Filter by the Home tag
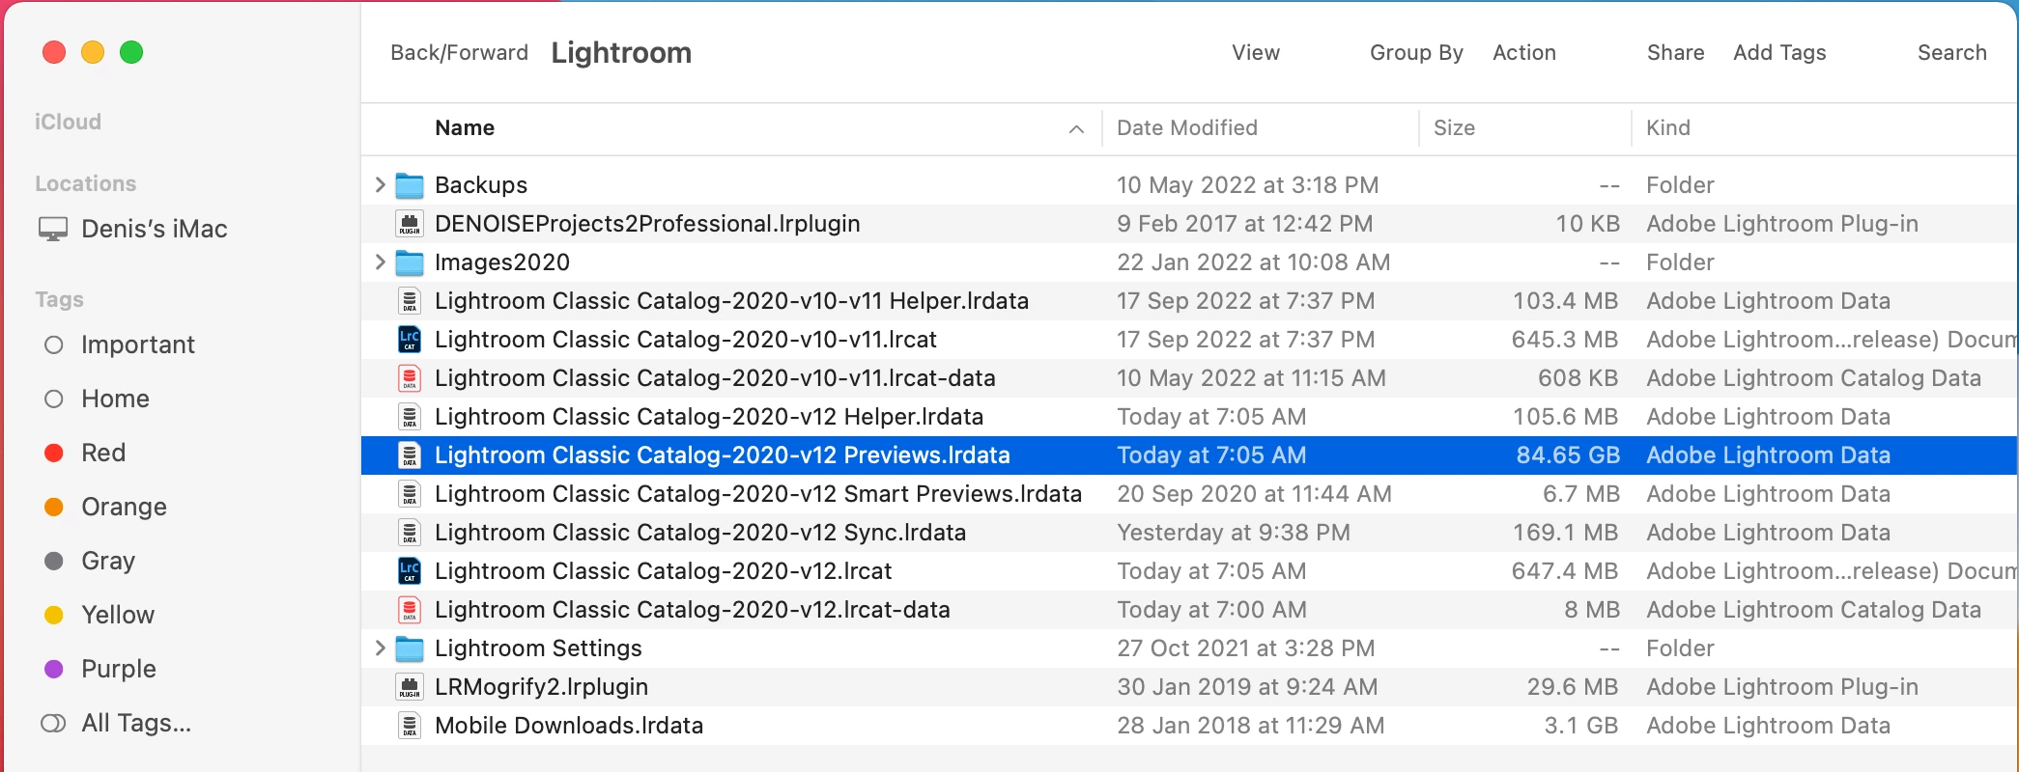 coord(115,400)
